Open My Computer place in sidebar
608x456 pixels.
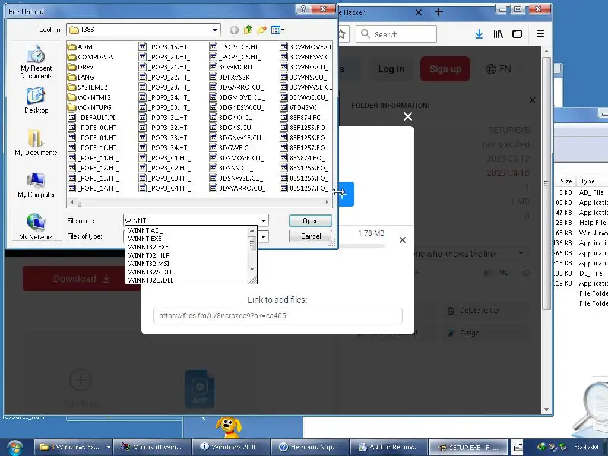(x=36, y=185)
